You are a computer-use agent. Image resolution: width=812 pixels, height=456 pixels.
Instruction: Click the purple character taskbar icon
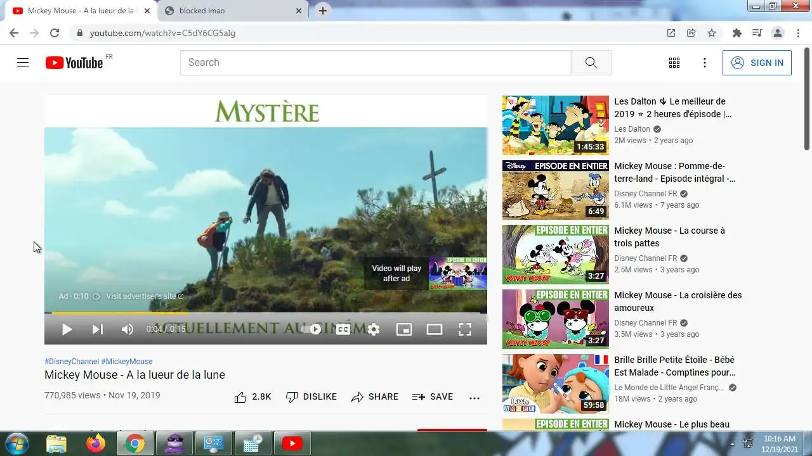(x=174, y=444)
